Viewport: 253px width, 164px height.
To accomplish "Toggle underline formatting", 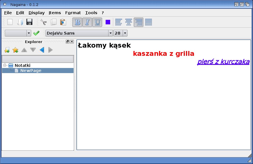I will point(97,22).
